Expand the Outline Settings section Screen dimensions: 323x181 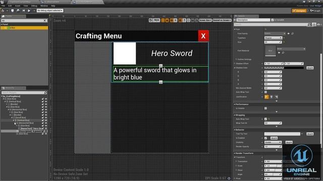tap(236, 59)
